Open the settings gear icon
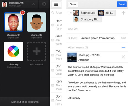This screenshot has width=128, height=106. 44,4
